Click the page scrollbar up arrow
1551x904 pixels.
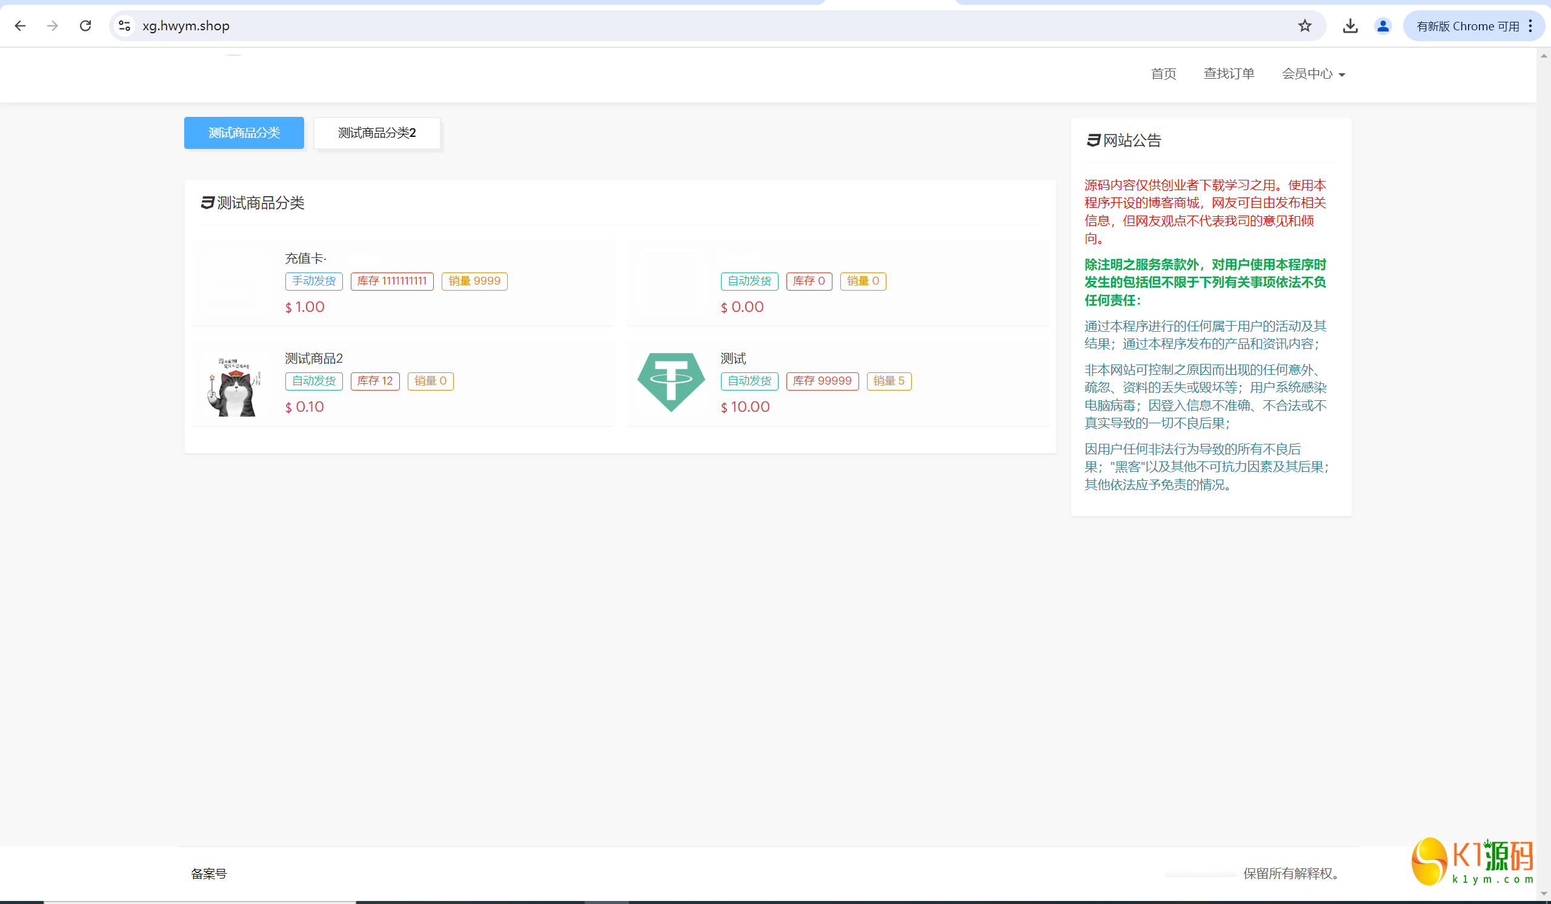[1544, 55]
